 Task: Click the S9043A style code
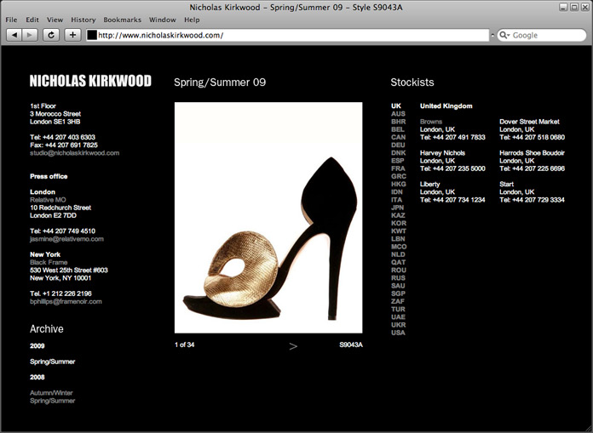pos(351,345)
